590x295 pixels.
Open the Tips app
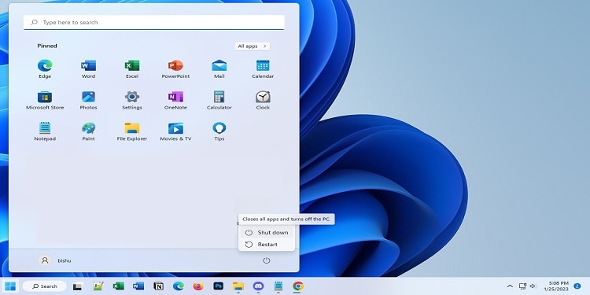pyautogui.click(x=219, y=131)
